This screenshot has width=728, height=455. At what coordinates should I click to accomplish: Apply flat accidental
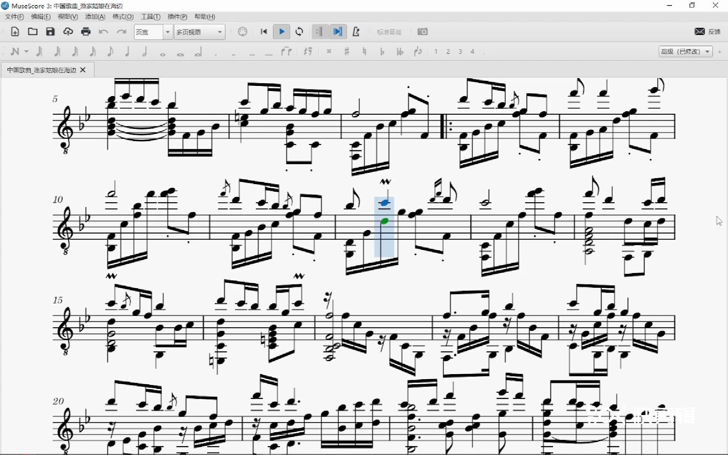point(382,51)
